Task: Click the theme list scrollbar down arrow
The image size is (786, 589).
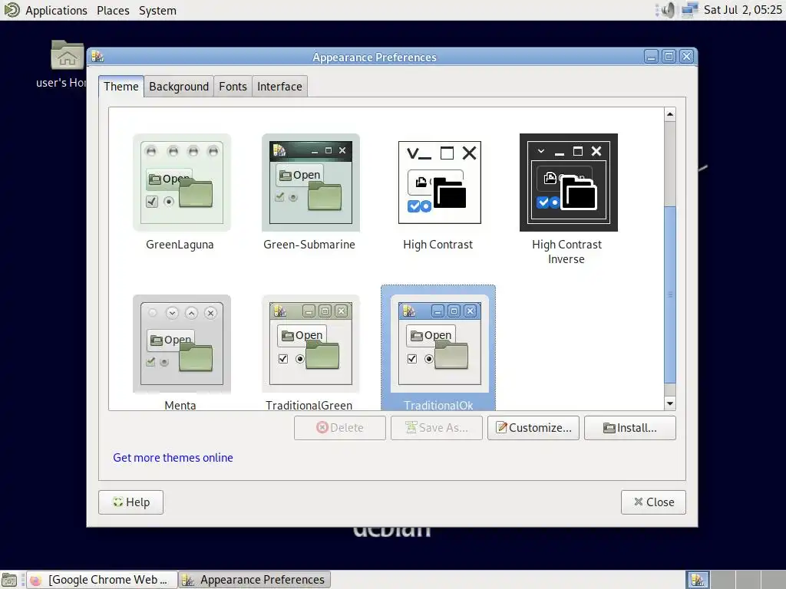Action: 669,403
